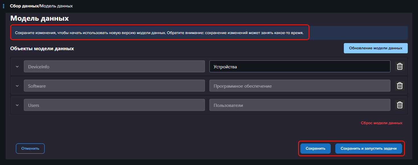Expand the Users object row
This screenshot has width=418, height=165.
(17, 105)
